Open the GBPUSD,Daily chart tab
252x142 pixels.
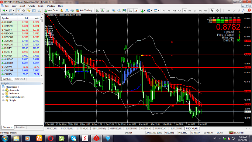pos(99,128)
